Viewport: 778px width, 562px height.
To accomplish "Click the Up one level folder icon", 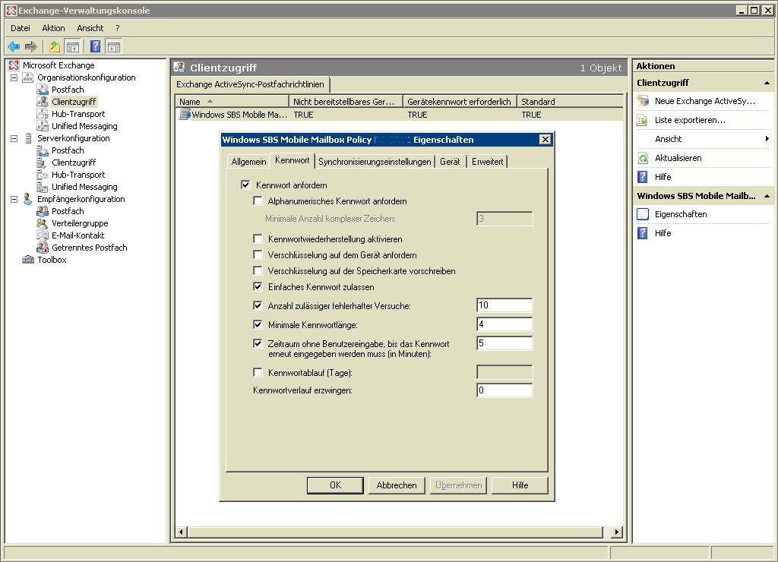I will pyautogui.click(x=55, y=46).
